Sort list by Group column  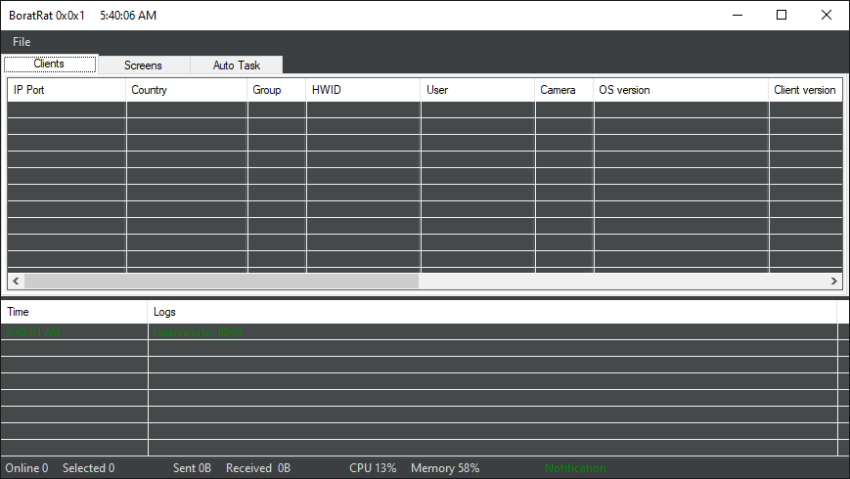276,90
